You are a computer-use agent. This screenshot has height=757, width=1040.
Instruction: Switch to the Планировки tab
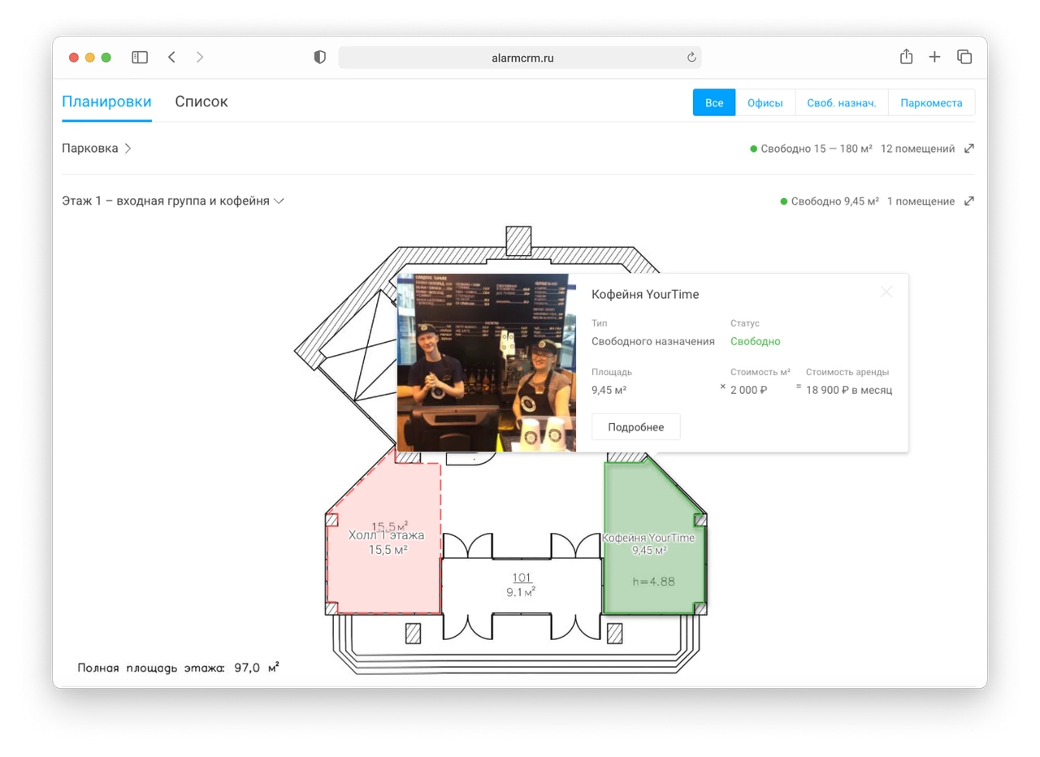(106, 102)
